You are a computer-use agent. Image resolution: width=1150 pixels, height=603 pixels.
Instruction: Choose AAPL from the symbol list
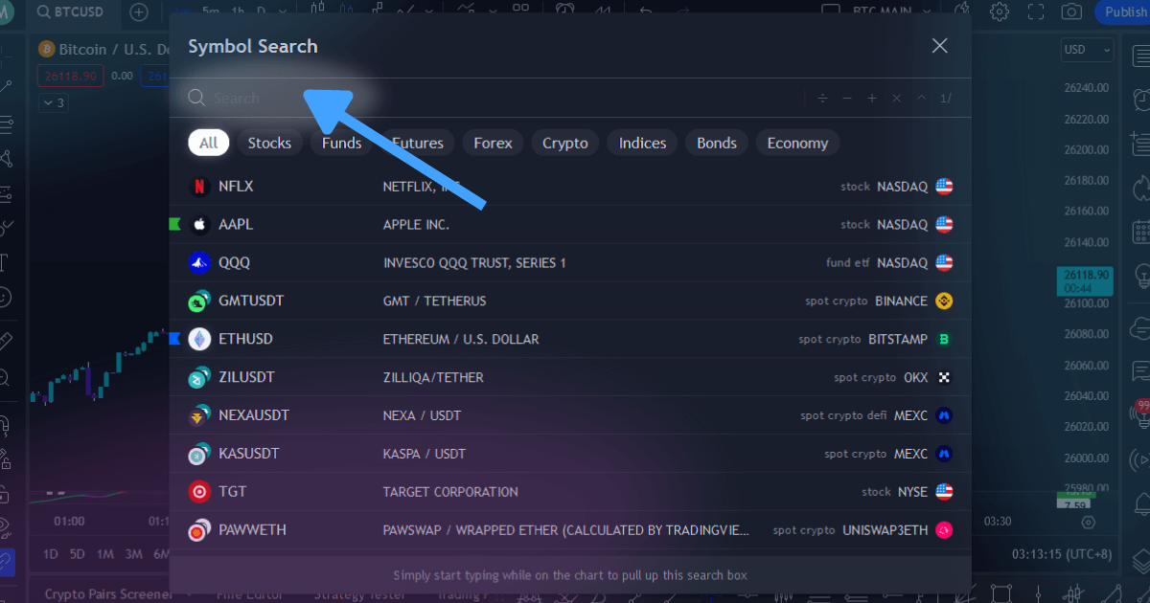click(570, 224)
